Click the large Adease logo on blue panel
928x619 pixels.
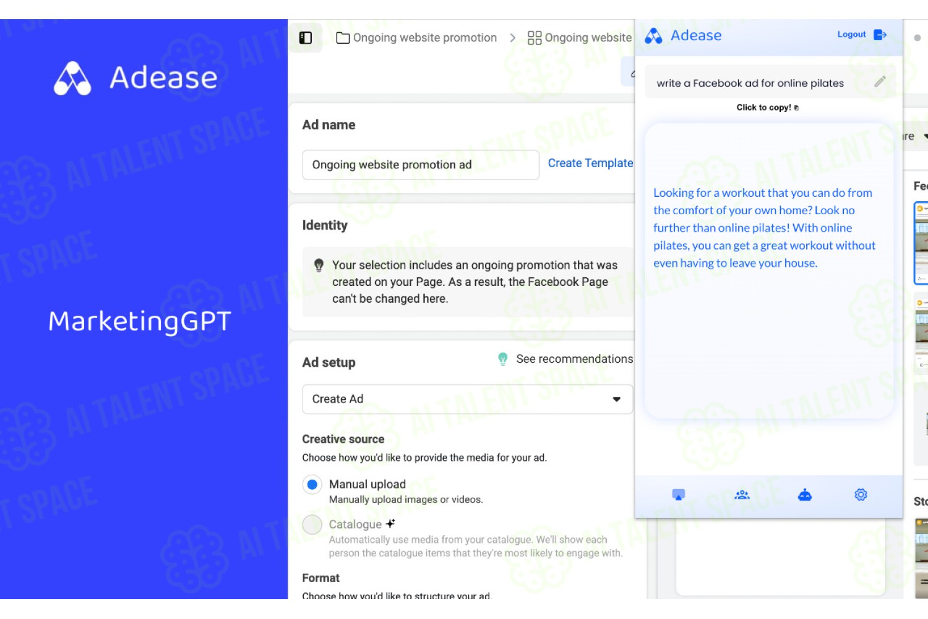[x=72, y=79]
